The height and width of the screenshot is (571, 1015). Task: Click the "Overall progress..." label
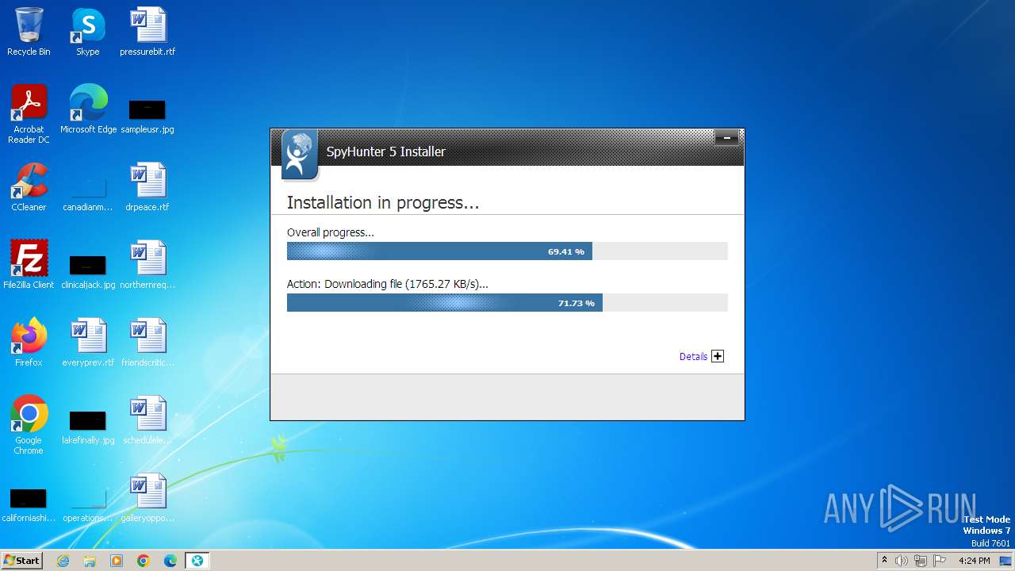coord(330,232)
